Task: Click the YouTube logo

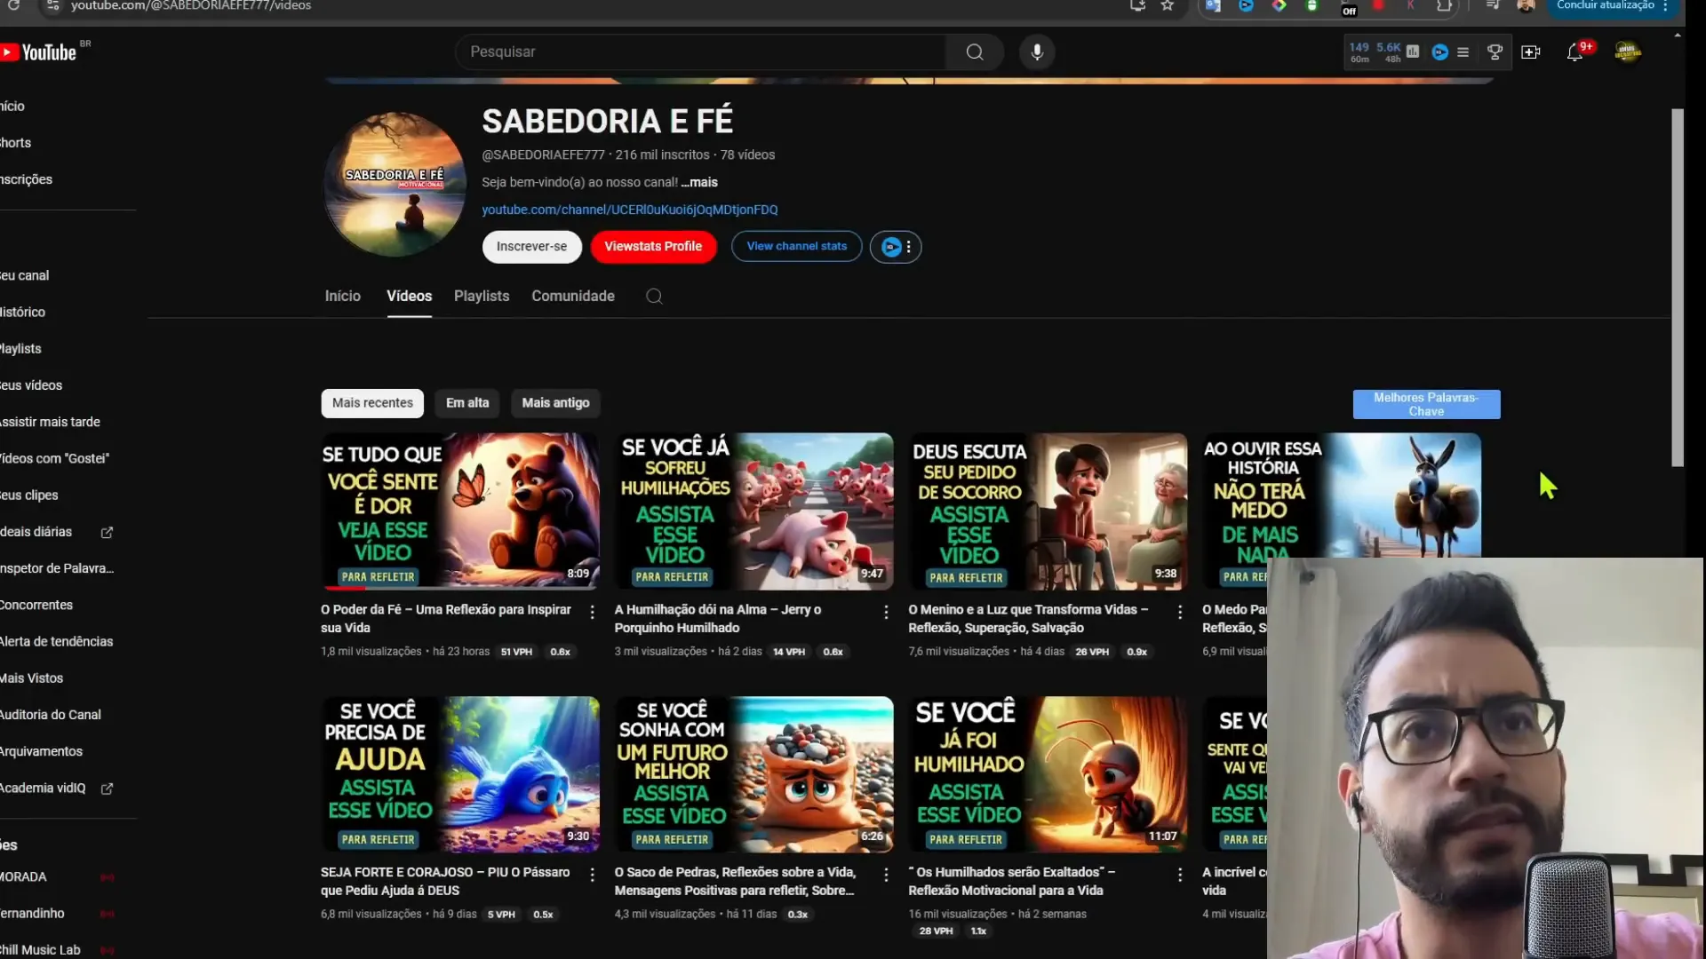Action: pos(40,52)
